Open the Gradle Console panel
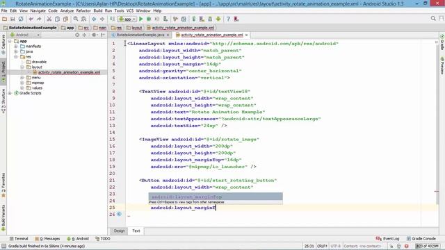Image resolution: width=445 pixels, height=250 pixels. (421, 239)
